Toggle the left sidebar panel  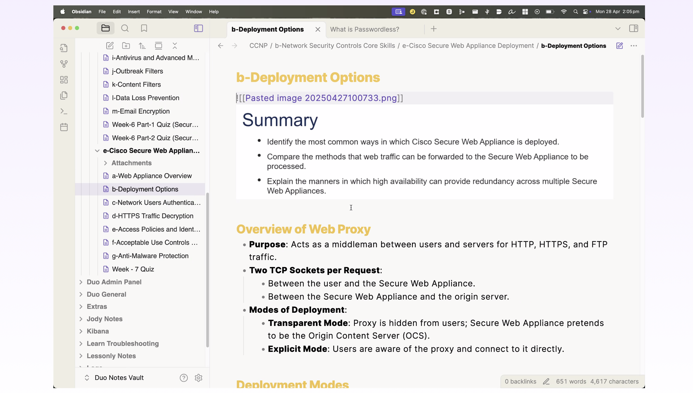[198, 28]
